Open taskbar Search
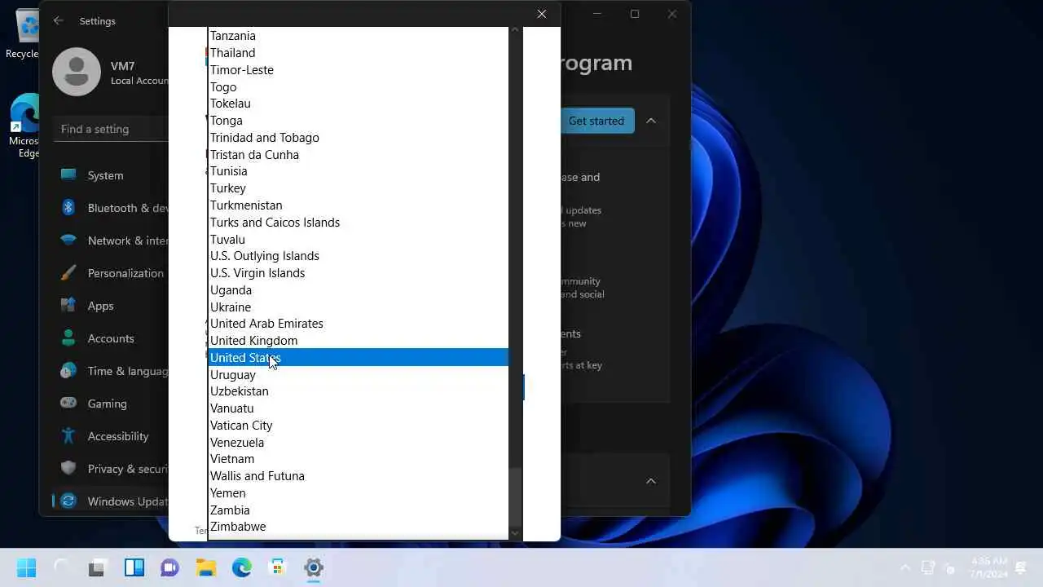Viewport: 1043px width, 587px height. coord(62,567)
